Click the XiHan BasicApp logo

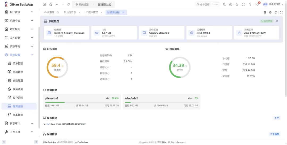pyautogui.click(x=19, y=4)
